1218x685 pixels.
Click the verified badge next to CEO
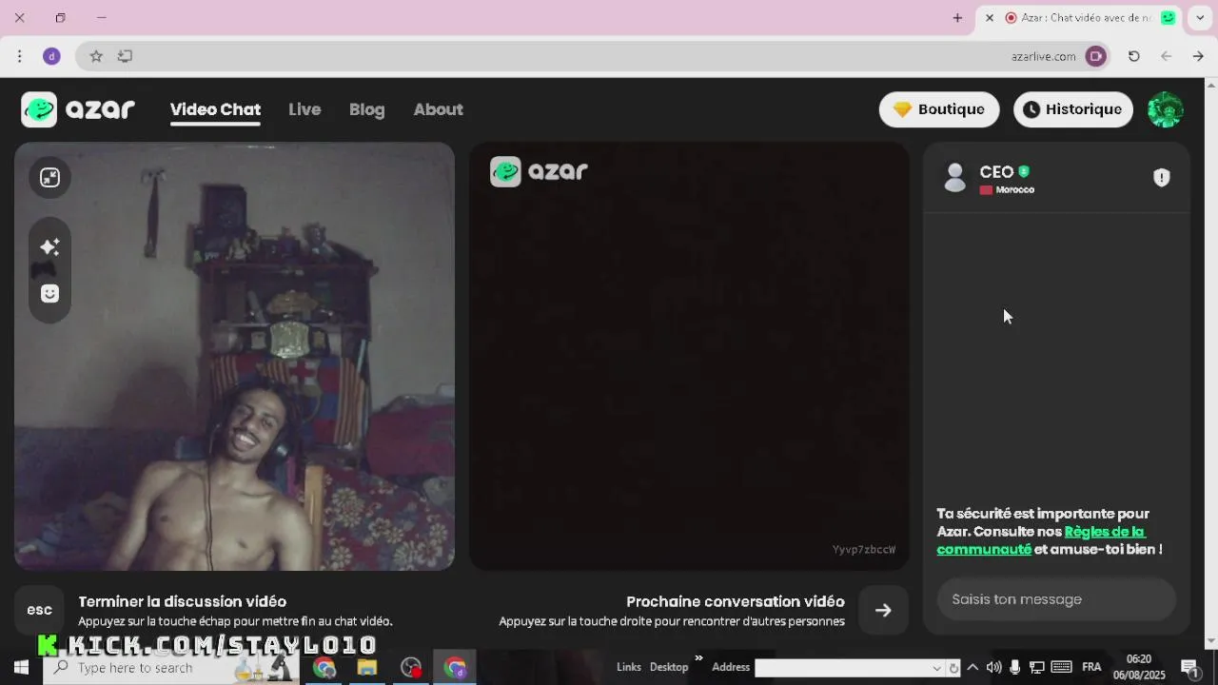point(1024,171)
